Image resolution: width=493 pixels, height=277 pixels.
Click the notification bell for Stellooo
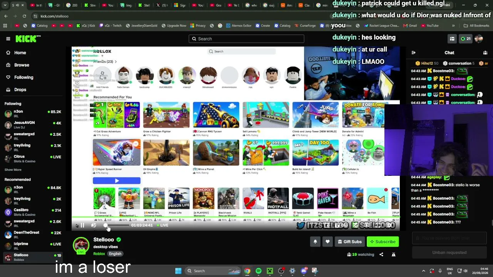point(315,242)
